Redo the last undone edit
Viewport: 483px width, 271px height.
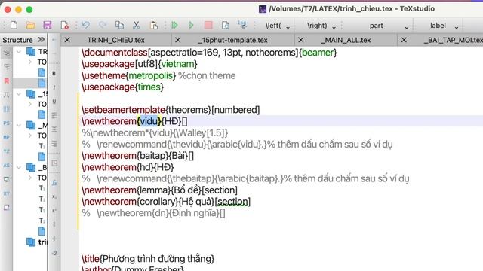[103, 25]
